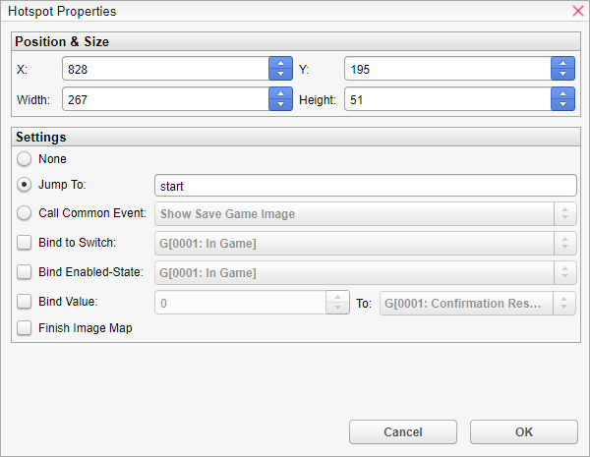This screenshot has height=457, width=590.
Task: Open the Show Save Game Image dropdown
Action: tap(364, 214)
